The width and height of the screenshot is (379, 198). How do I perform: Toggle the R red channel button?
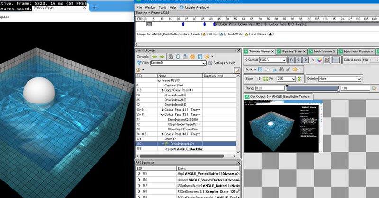point(291,60)
